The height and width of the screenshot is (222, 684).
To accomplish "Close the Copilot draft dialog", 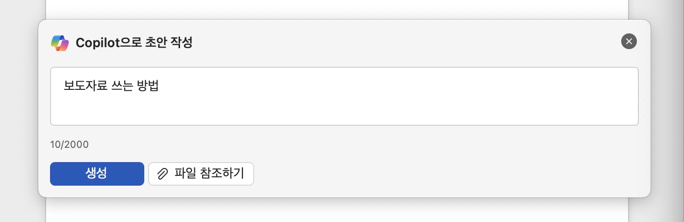I will (x=629, y=41).
